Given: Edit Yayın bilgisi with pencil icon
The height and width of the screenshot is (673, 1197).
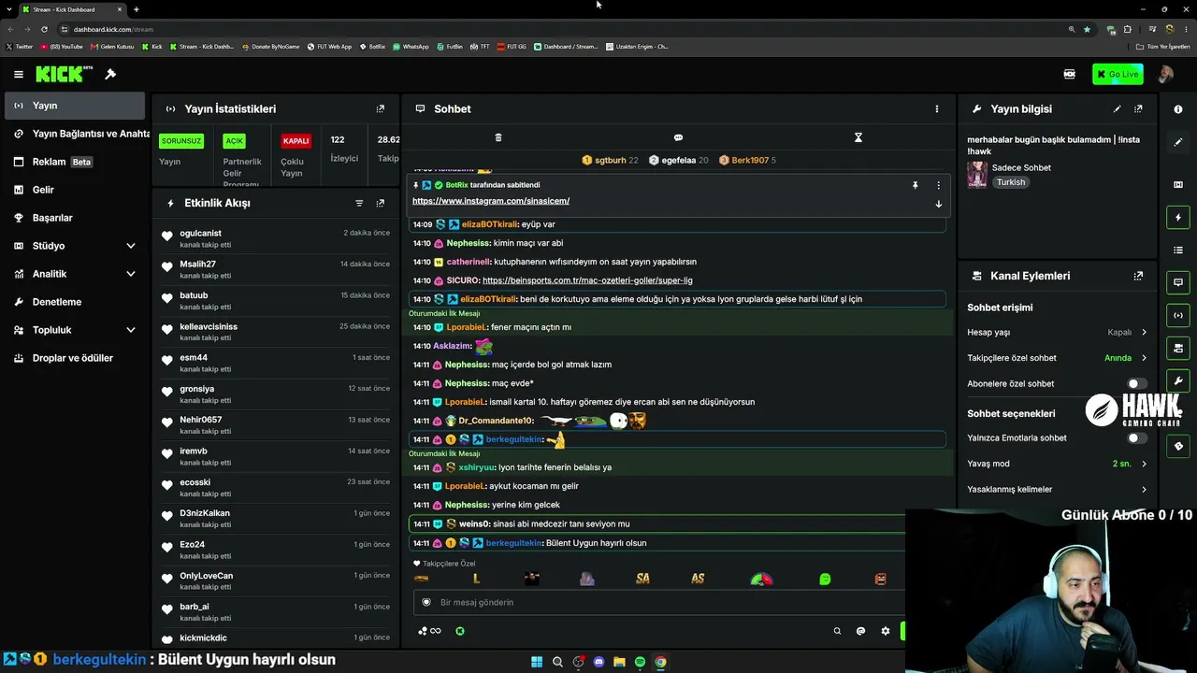Looking at the screenshot, I should (x=1117, y=109).
